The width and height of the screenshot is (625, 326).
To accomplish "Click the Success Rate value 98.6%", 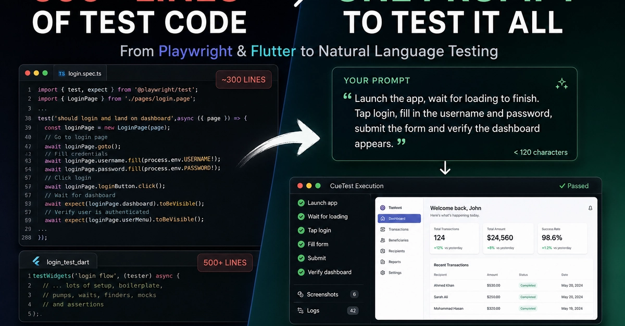I will click(x=552, y=238).
